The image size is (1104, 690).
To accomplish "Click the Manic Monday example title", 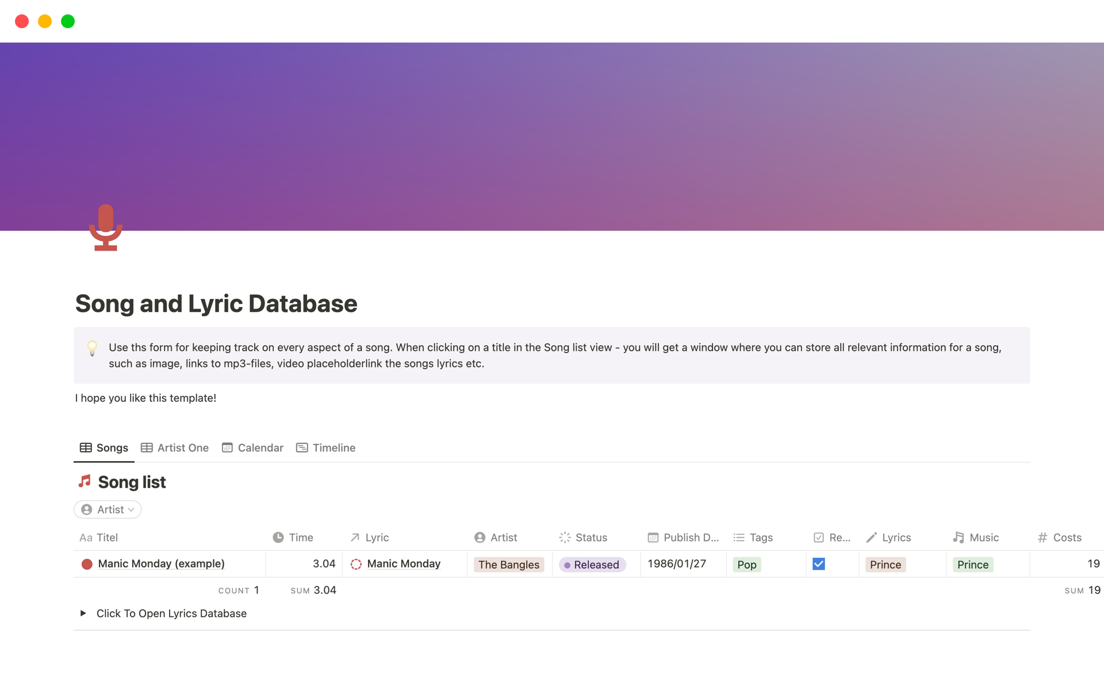I will (162, 563).
